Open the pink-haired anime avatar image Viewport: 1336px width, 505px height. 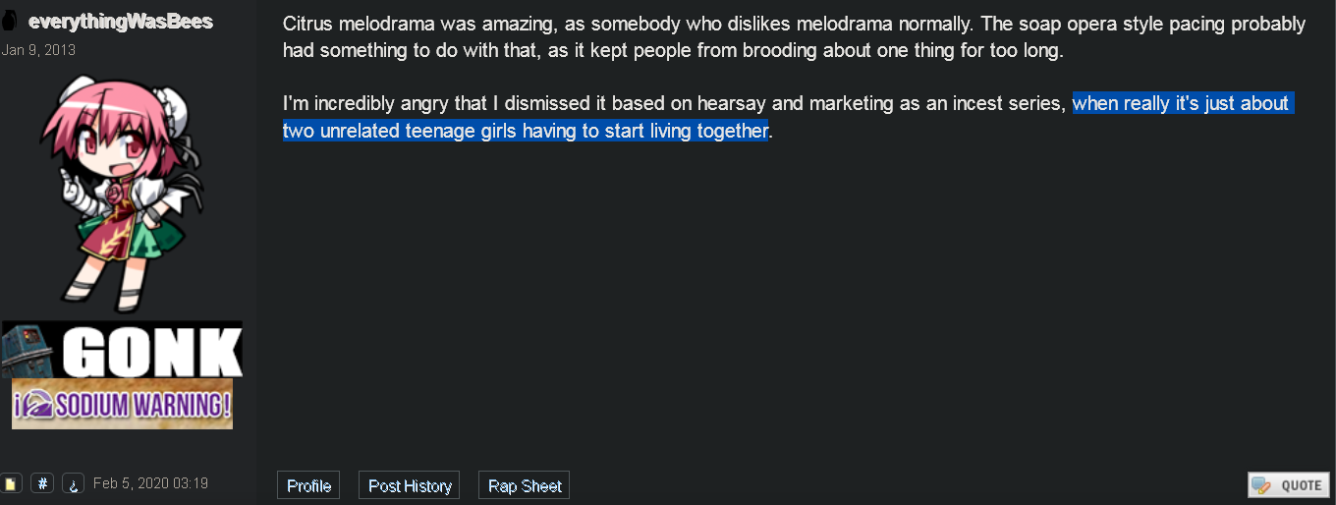click(x=122, y=193)
